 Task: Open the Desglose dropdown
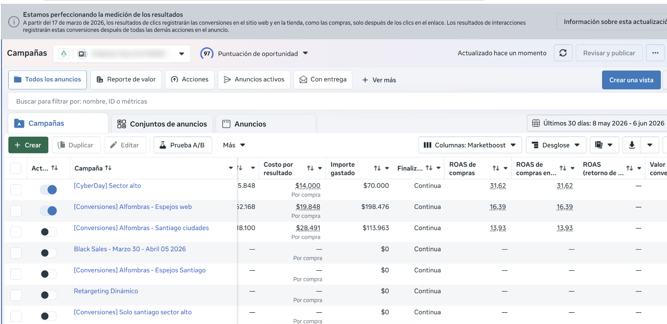point(556,145)
